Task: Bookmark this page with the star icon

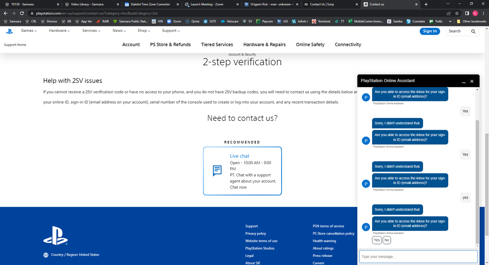Action: click(457, 13)
